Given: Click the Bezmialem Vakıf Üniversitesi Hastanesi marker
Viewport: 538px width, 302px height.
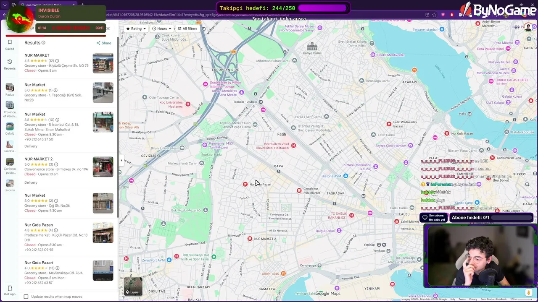Looking at the screenshot, I should (x=293, y=146).
